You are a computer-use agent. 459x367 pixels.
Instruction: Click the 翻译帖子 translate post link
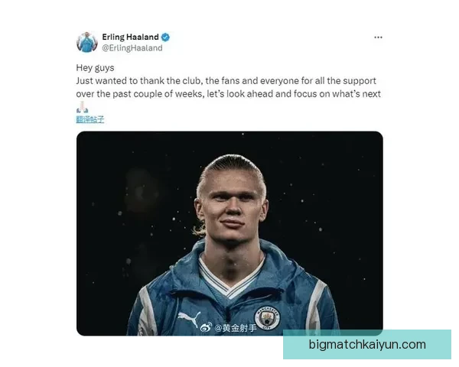coord(90,119)
